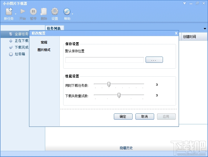Screen dimensions: 208x157
Task: Restore the main window size
Action: tap(197, 3)
